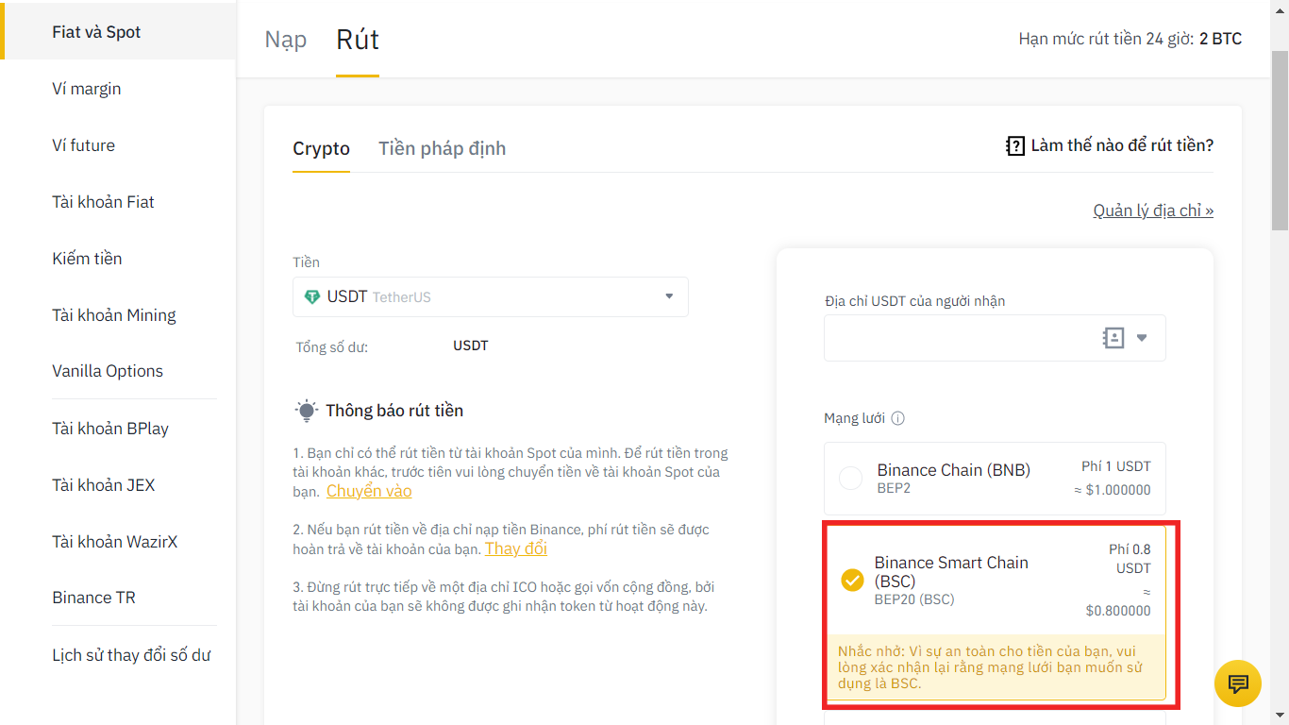Click the Tổng số dư balance label
The width and height of the screenshot is (1289, 725).
(332, 347)
